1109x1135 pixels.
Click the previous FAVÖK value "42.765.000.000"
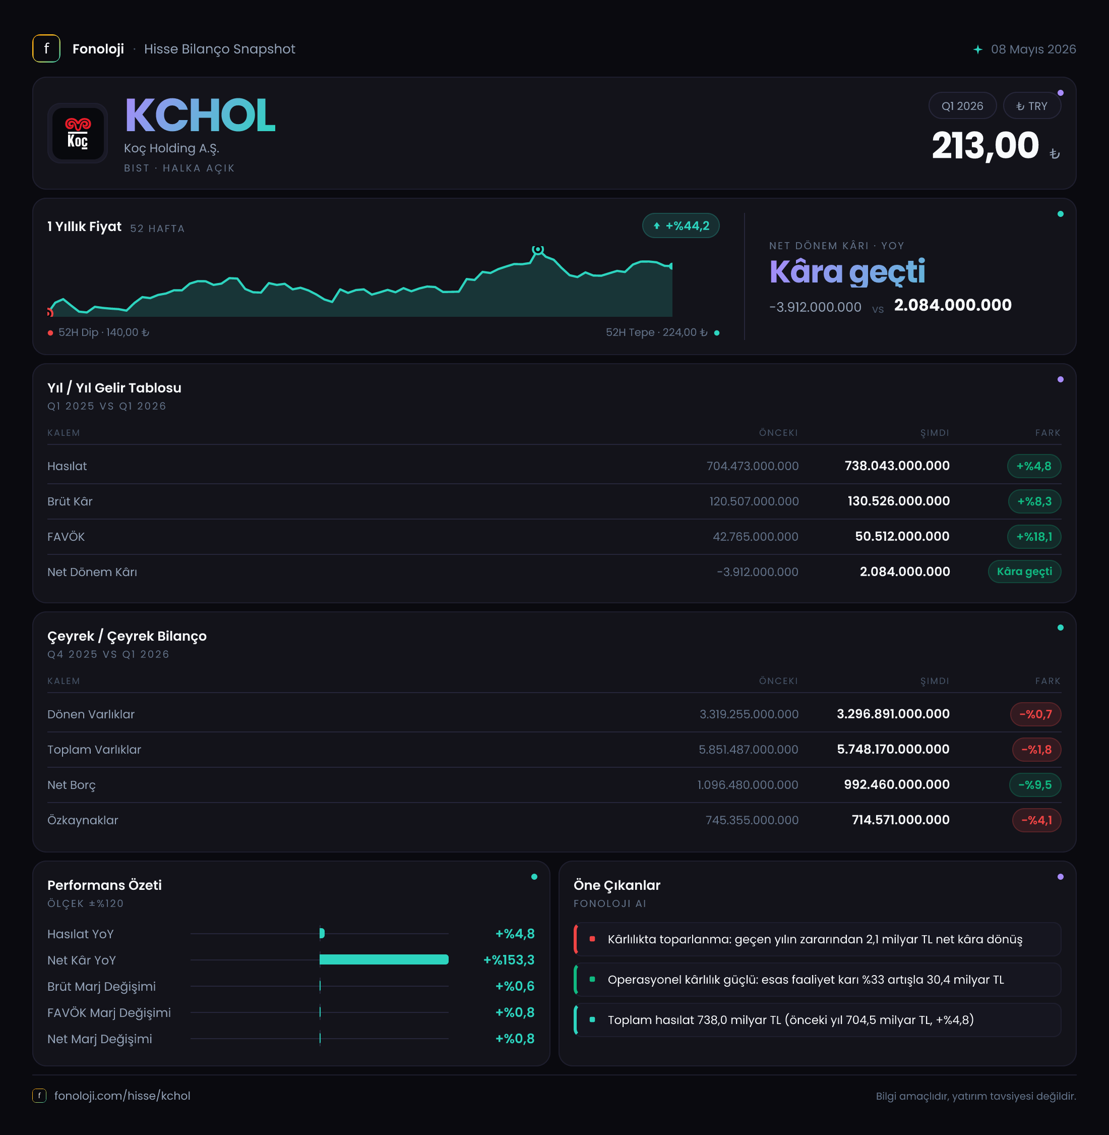[756, 537]
